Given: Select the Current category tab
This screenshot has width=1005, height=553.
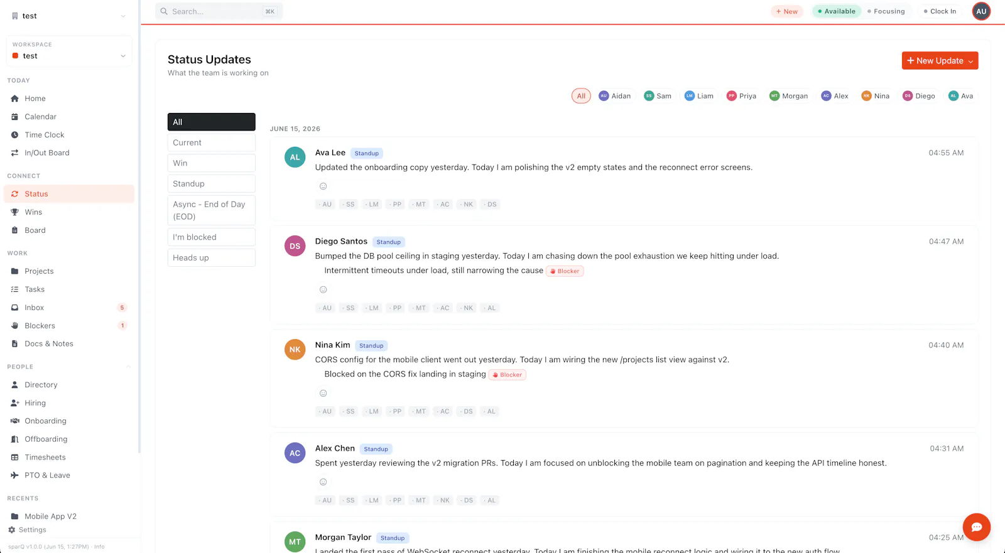Looking at the screenshot, I should 212,142.
